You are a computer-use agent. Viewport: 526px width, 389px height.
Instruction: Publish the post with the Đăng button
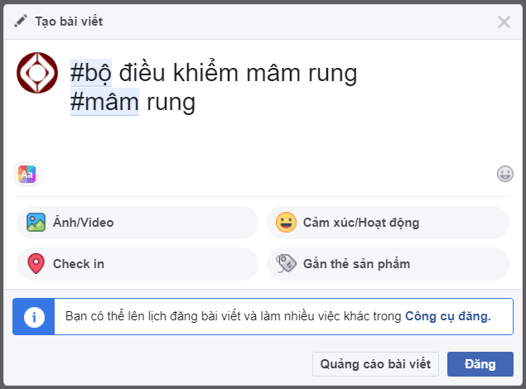point(480,364)
